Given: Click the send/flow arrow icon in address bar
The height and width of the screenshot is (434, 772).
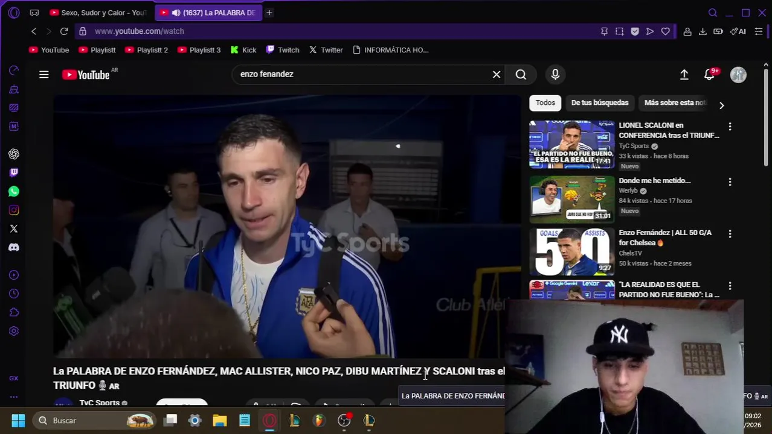Looking at the screenshot, I should 650,31.
